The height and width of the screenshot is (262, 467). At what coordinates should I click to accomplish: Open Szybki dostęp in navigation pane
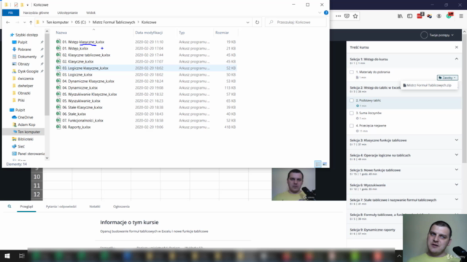click(26, 35)
